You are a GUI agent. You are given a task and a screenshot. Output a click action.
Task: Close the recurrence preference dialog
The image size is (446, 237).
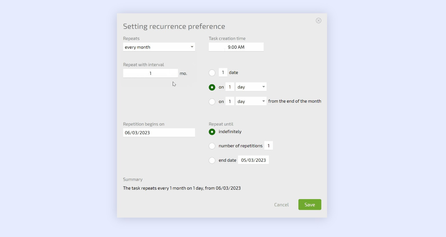(x=318, y=21)
